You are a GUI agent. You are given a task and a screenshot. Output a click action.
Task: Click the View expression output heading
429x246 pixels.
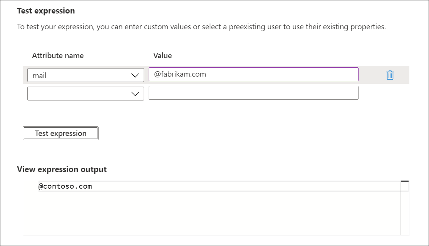pyautogui.click(x=62, y=169)
